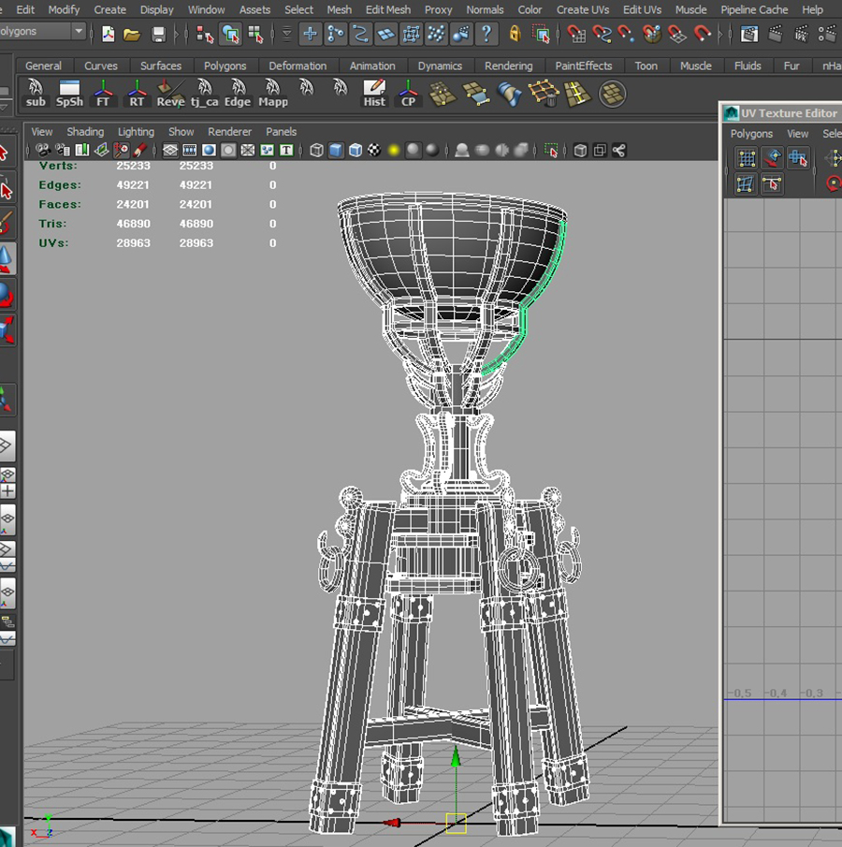Toggle the viewport grid icon

tap(170, 150)
